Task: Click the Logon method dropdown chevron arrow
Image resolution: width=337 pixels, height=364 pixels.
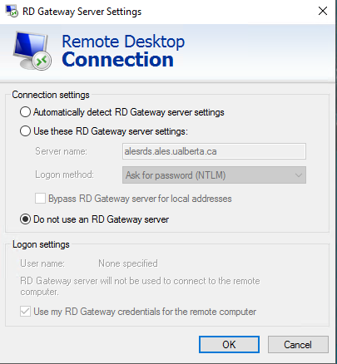Action: pyautogui.click(x=299, y=175)
